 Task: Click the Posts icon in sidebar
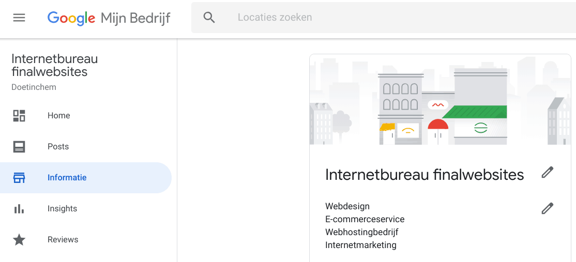pos(19,147)
